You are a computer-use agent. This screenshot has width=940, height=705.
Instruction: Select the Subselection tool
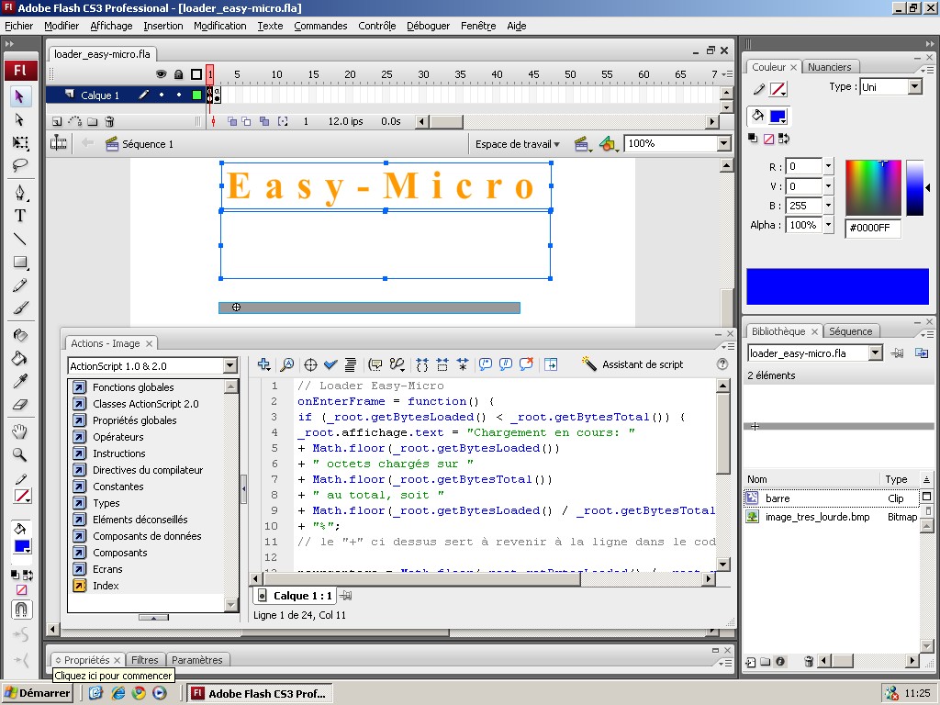(x=19, y=119)
